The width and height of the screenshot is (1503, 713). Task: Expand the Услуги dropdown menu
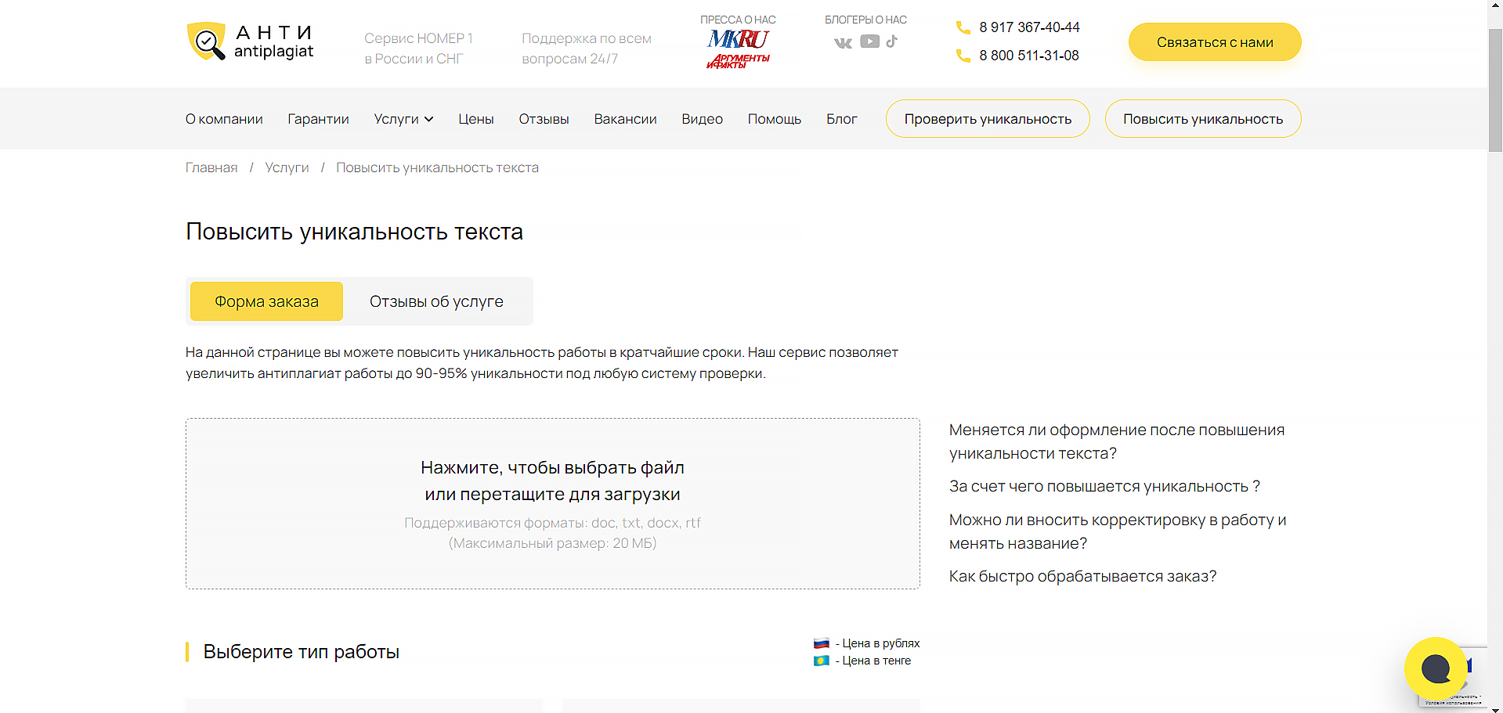[x=403, y=119]
